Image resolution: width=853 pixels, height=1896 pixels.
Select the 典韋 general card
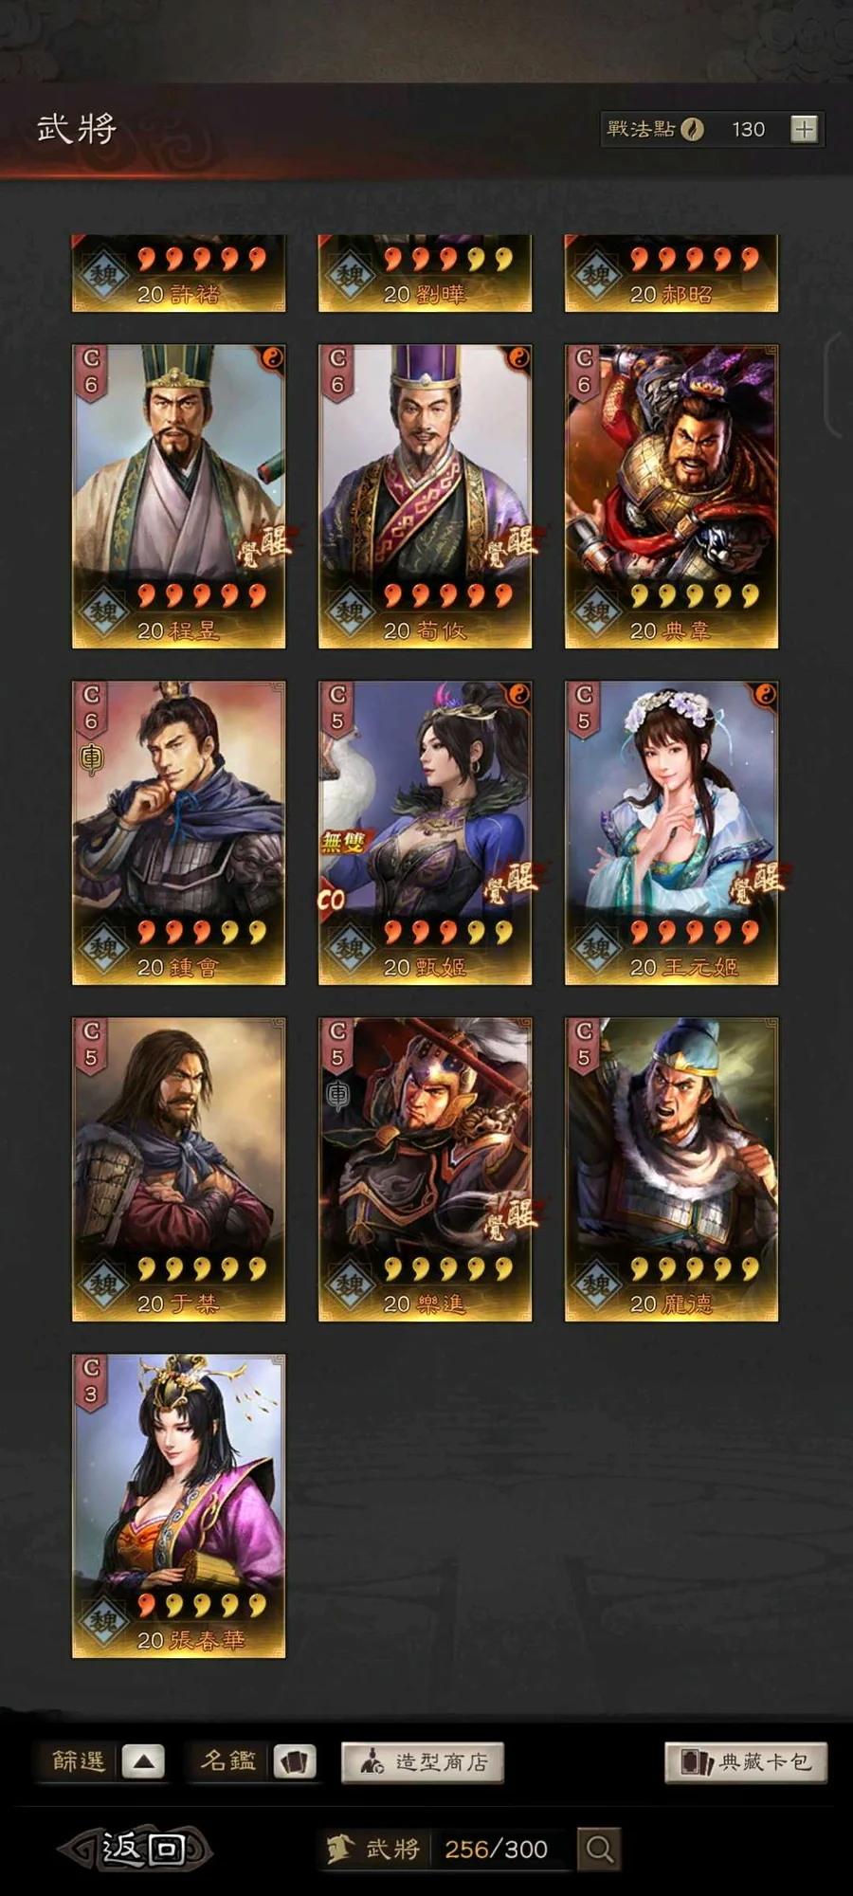(671, 497)
